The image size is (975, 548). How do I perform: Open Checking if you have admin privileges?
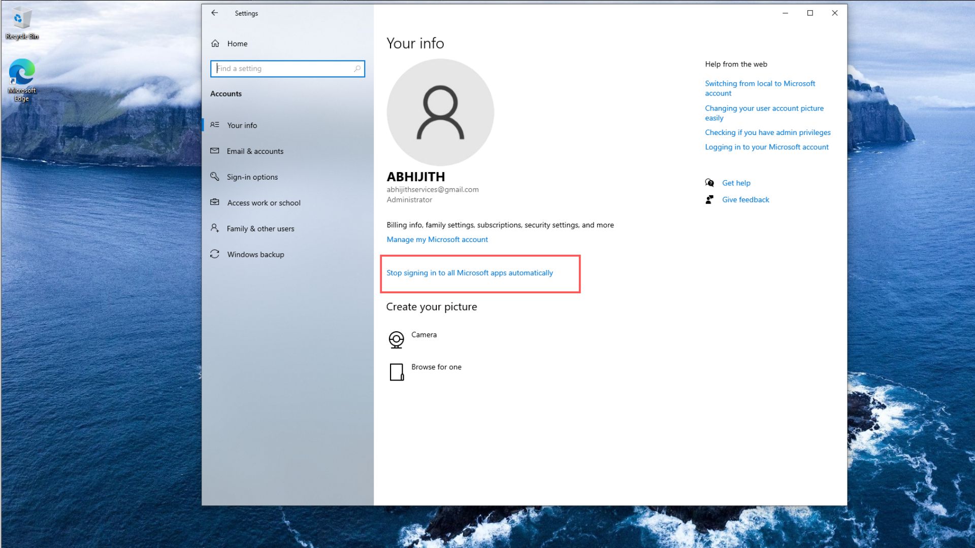pos(767,132)
